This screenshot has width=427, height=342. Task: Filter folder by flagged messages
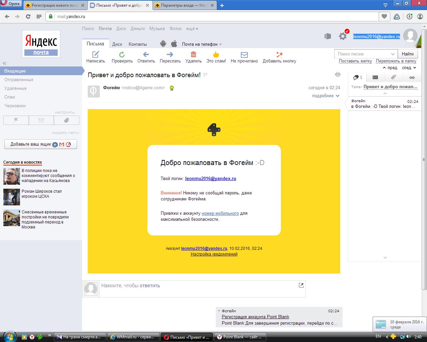16,120
